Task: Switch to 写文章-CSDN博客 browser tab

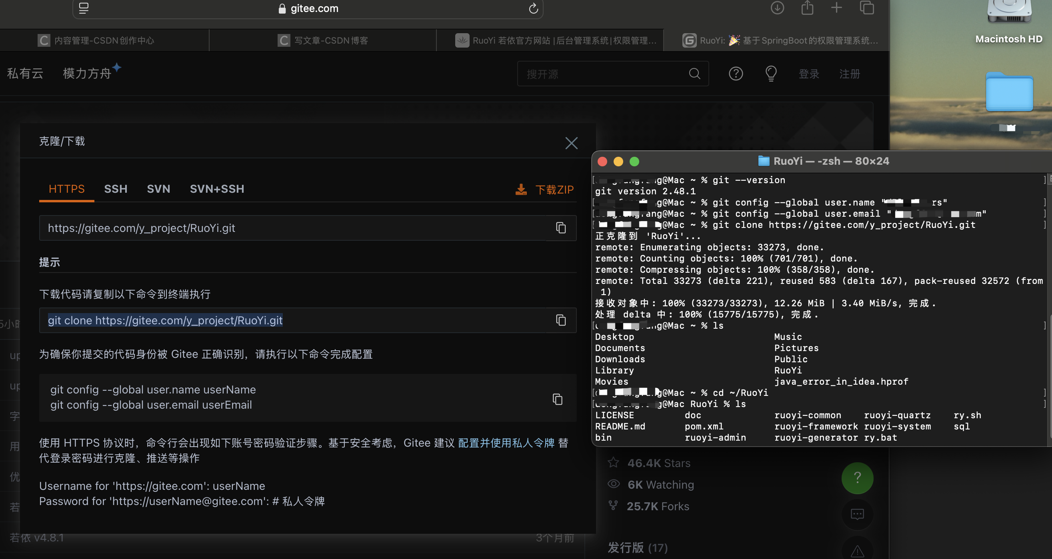Action: [323, 40]
